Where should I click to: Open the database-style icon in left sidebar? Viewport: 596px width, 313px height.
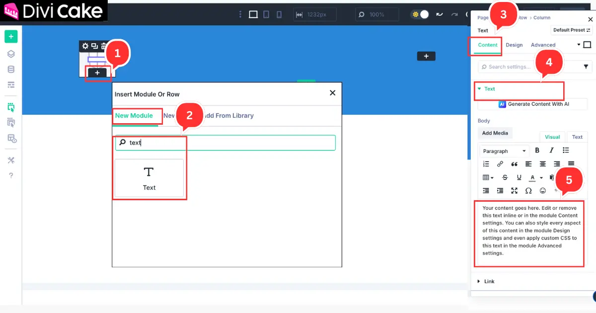pos(11,70)
